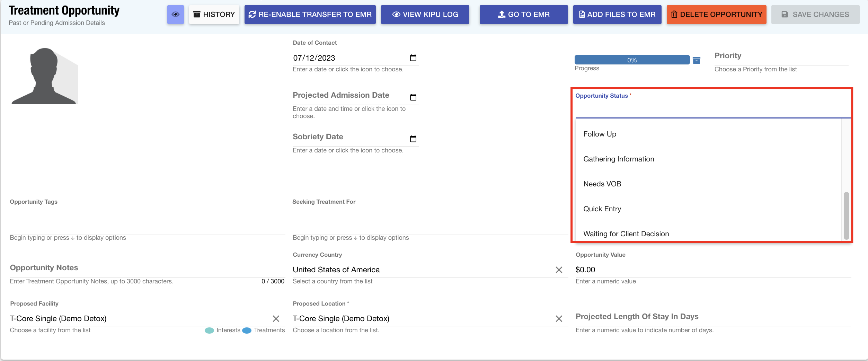Open calendar for Projected Admission Date
Screen dimensions: 868x361
point(413,97)
